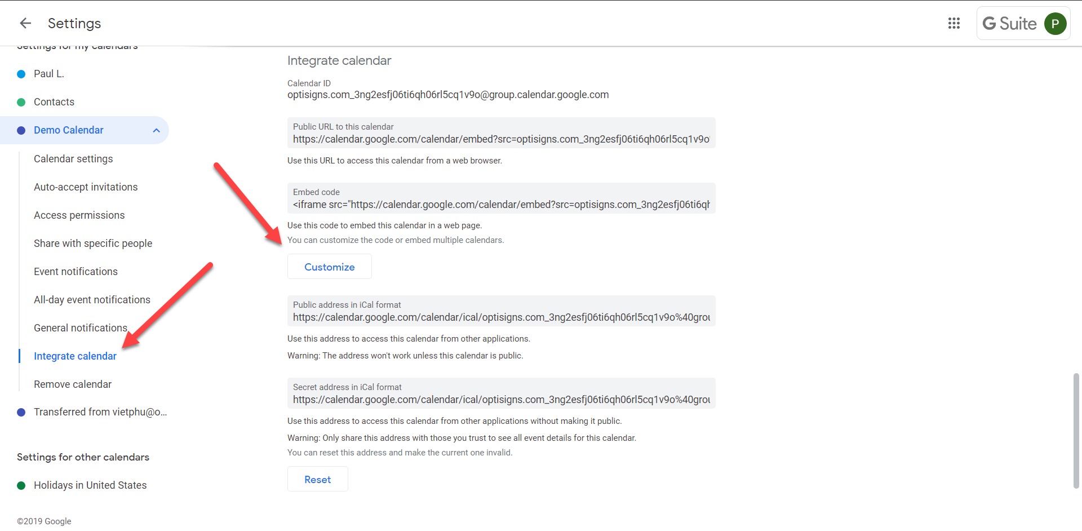Click the ©2019 Google footer text

[x=44, y=521]
